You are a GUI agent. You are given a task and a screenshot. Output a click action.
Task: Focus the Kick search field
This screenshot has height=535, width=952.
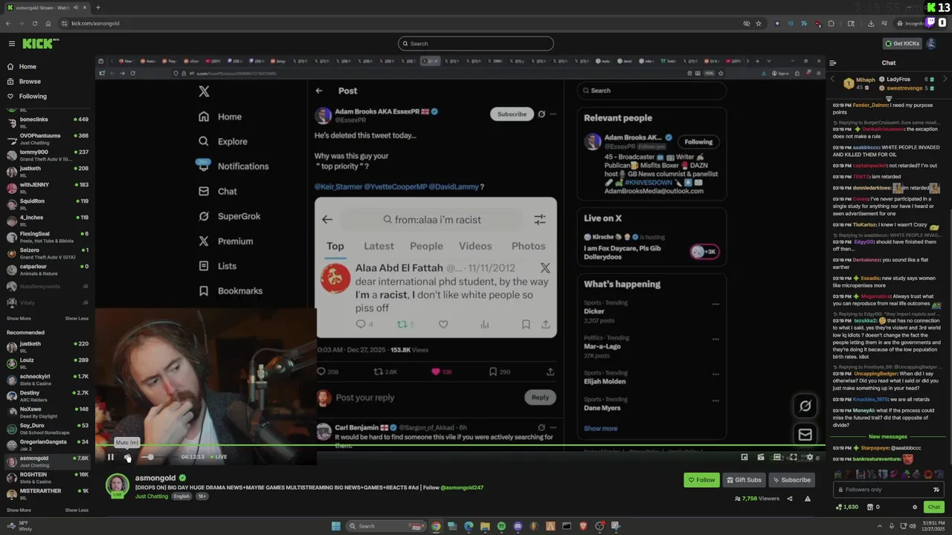coord(476,44)
